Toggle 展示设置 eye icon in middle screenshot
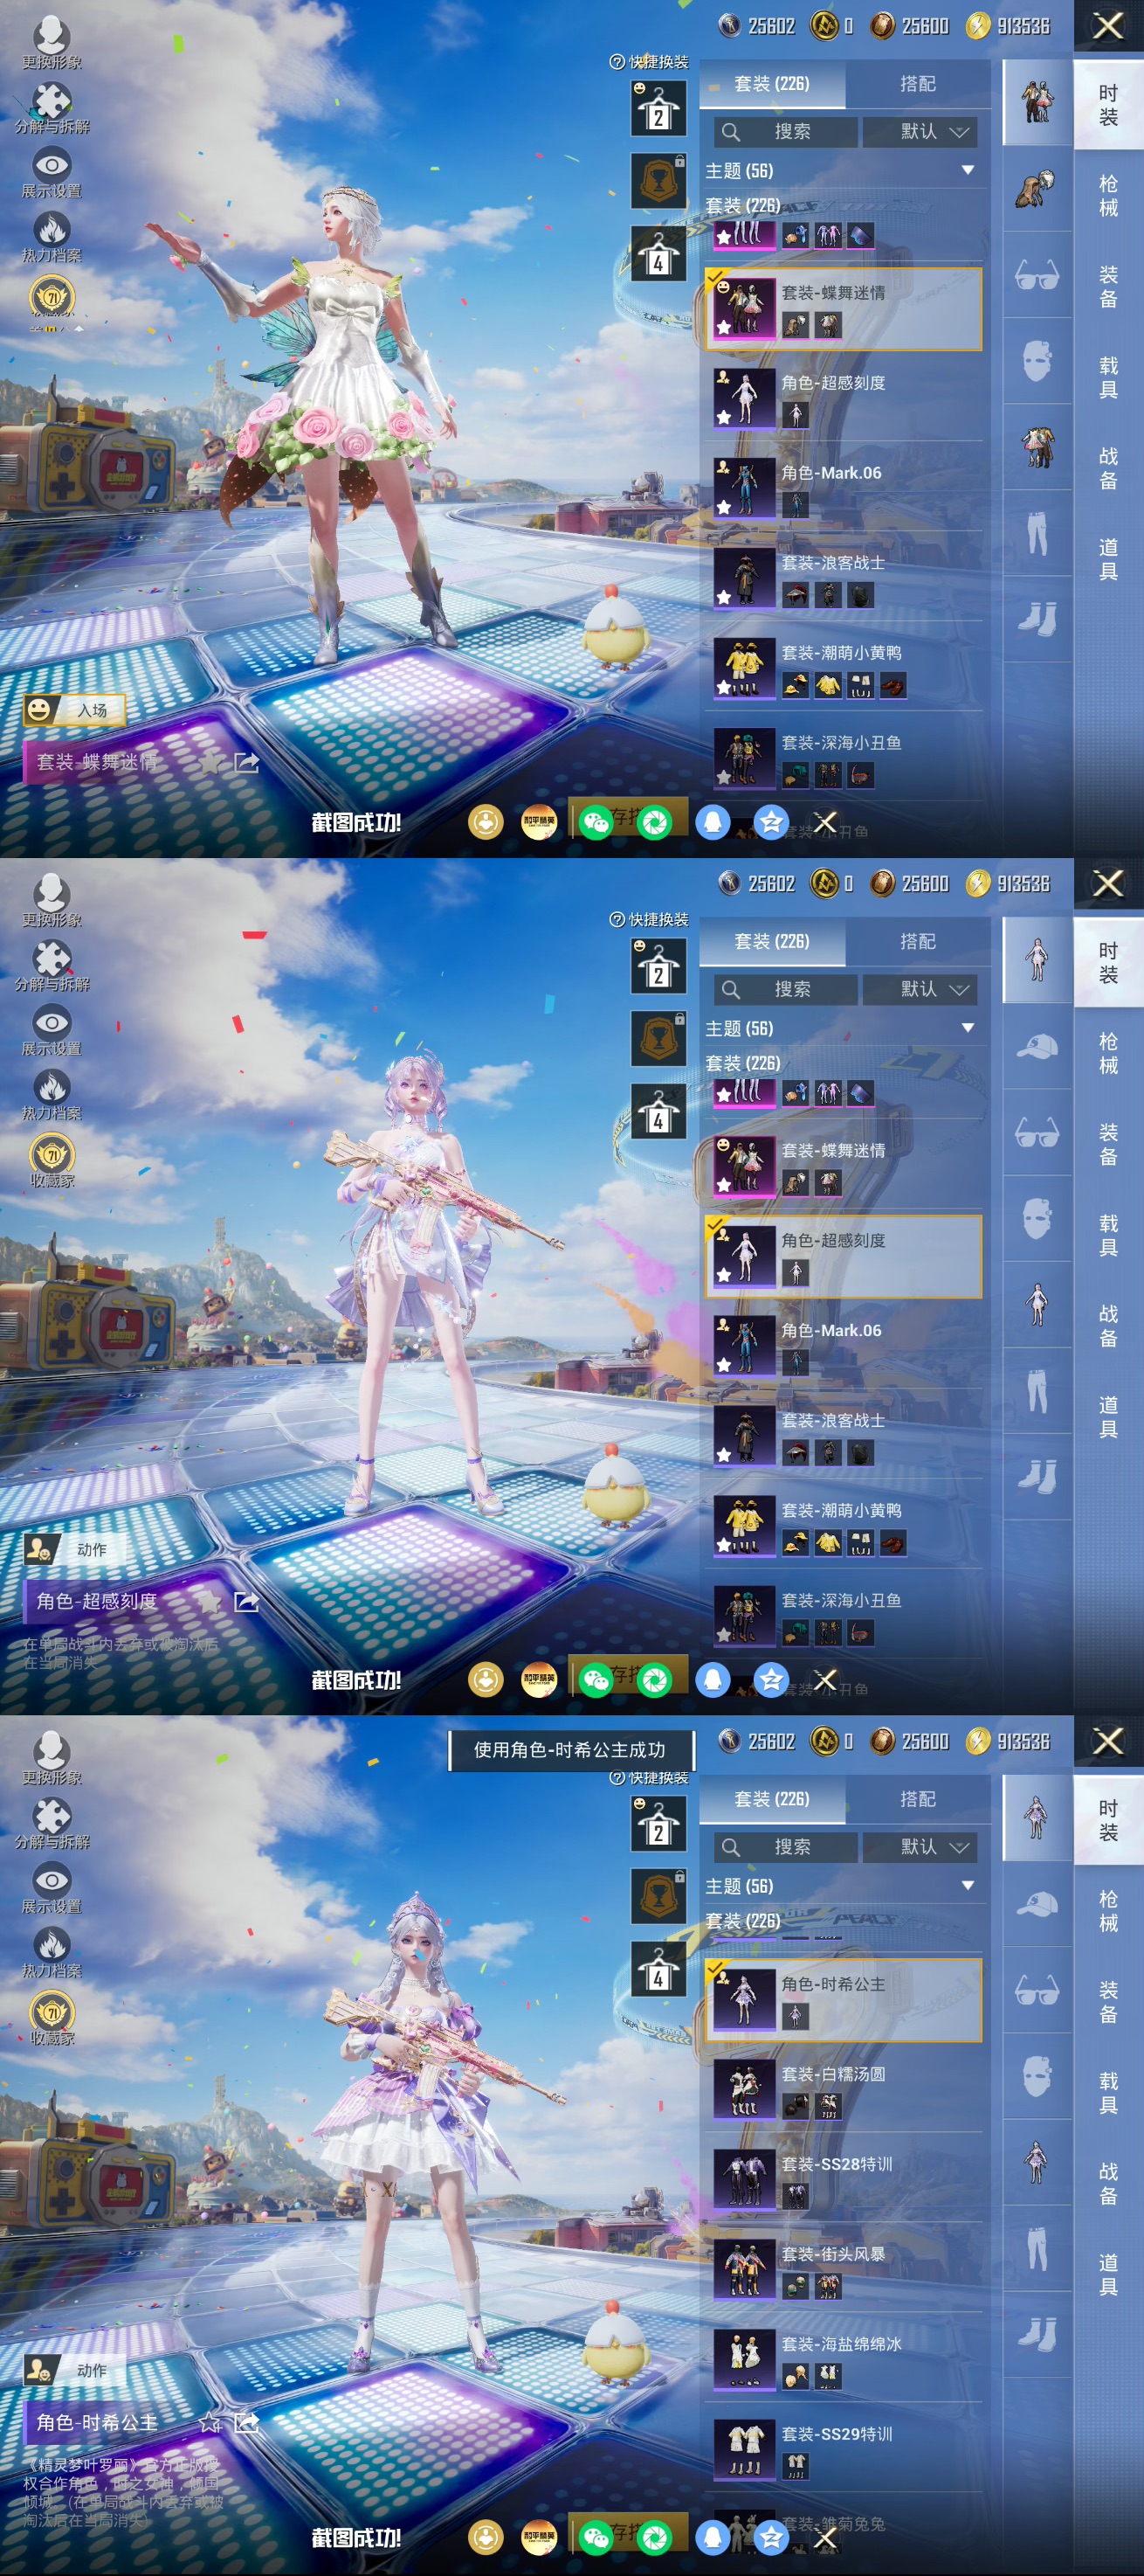 point(52,1022)
